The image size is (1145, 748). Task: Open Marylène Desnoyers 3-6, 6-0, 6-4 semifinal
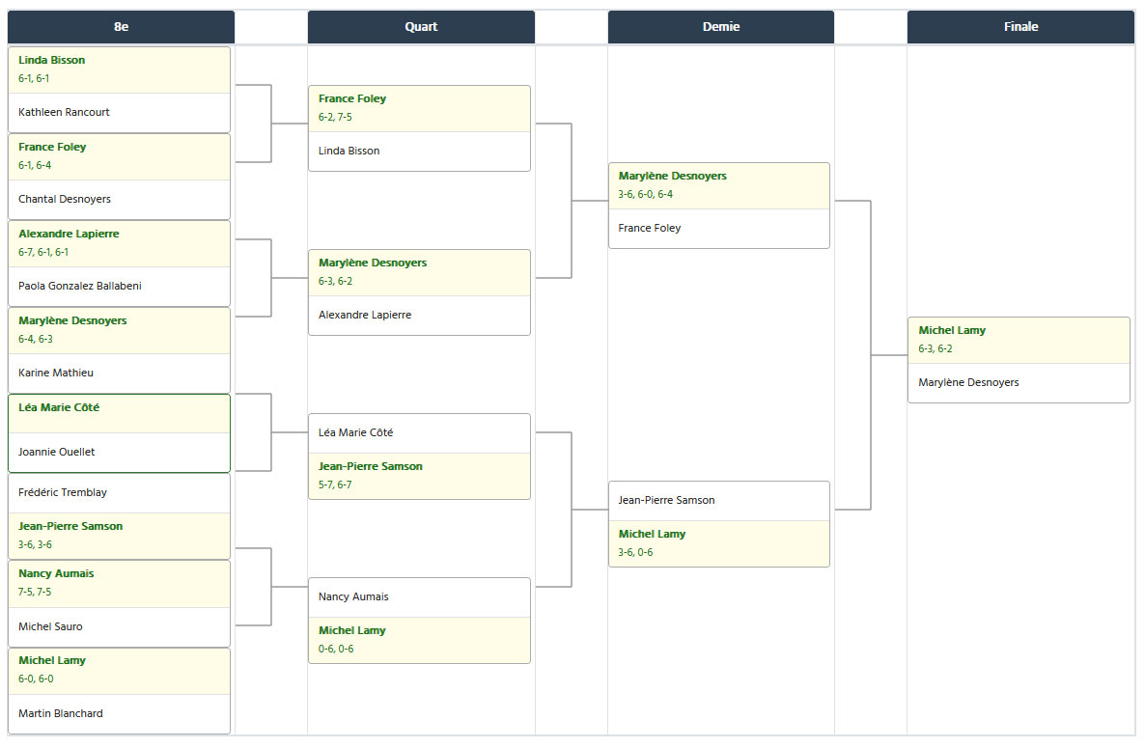coord(719,185)
